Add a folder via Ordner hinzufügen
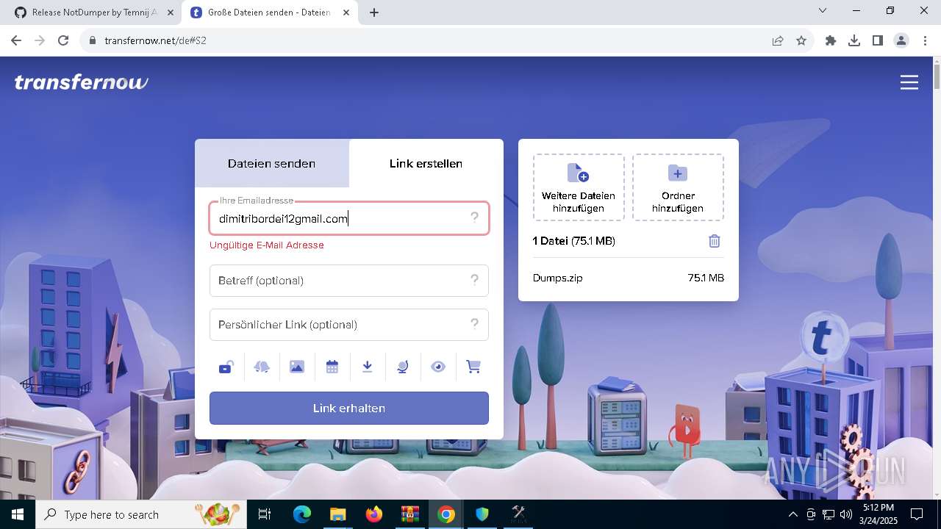The height and width of the screenshot is (529, 941). (x=678, y=187)
